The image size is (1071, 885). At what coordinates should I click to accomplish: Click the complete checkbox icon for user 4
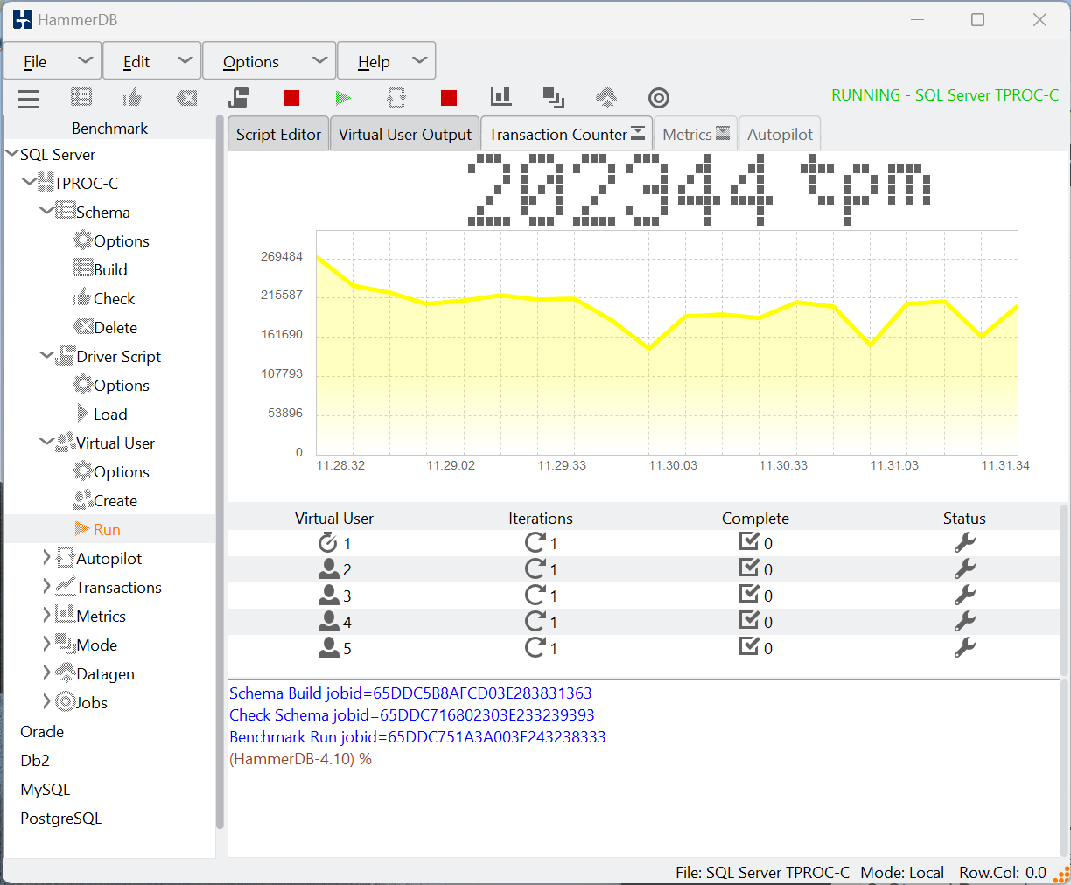[749, 621]
